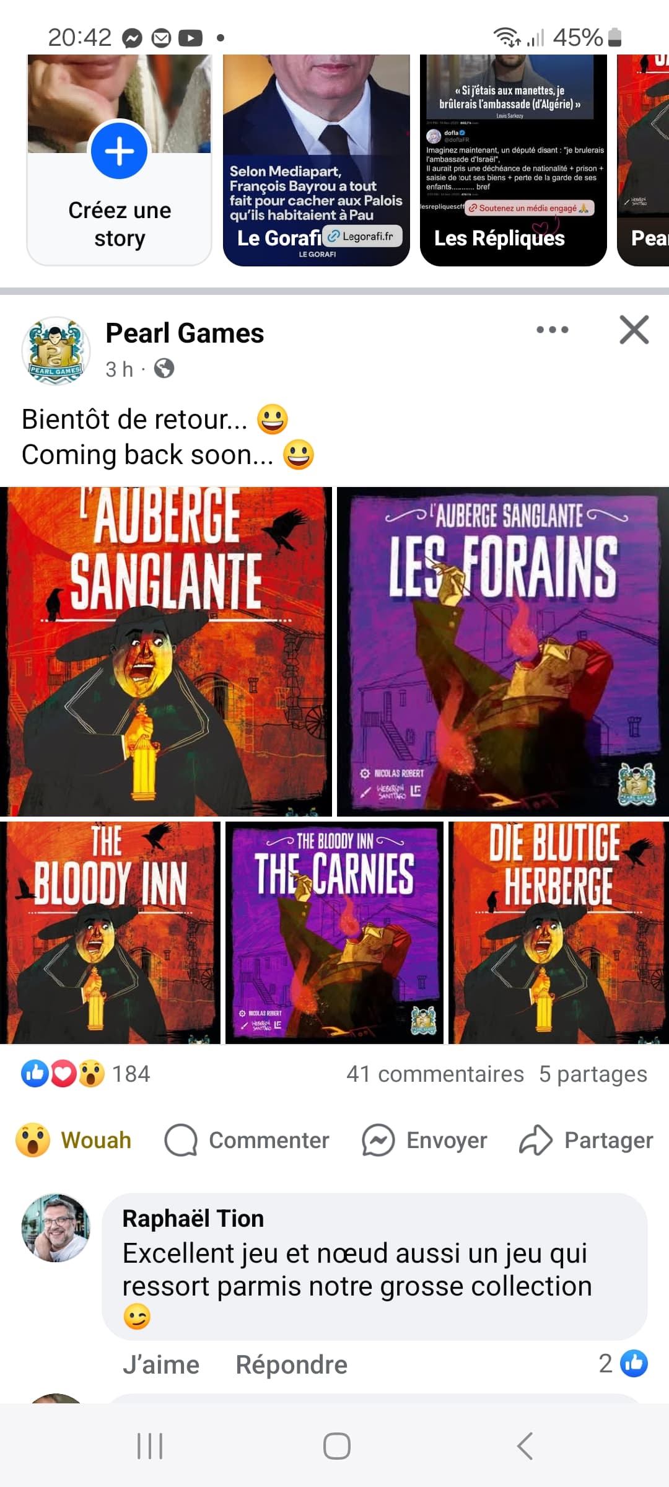Open Les Répliques story card
Image resolution: width=669 pixels, height=1487 pixels.
click(514, 160)
